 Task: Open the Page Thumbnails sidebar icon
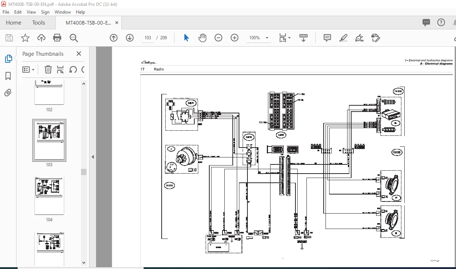[8, 59]
